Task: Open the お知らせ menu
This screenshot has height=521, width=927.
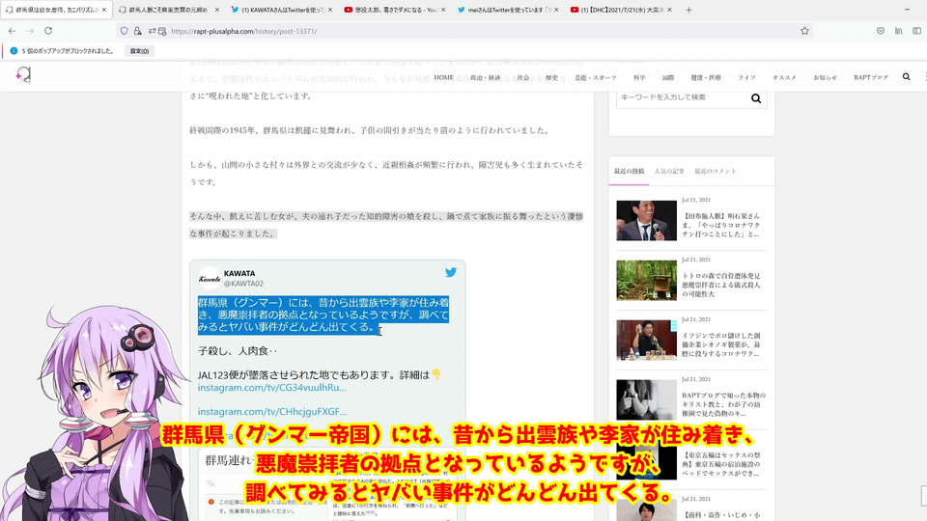Action: click(825, 77)
